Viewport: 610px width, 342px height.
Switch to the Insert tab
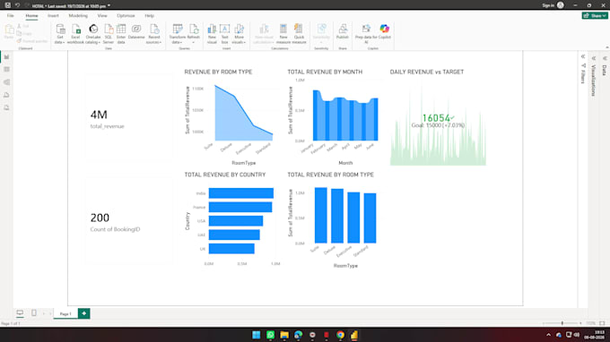pos(53,16)
